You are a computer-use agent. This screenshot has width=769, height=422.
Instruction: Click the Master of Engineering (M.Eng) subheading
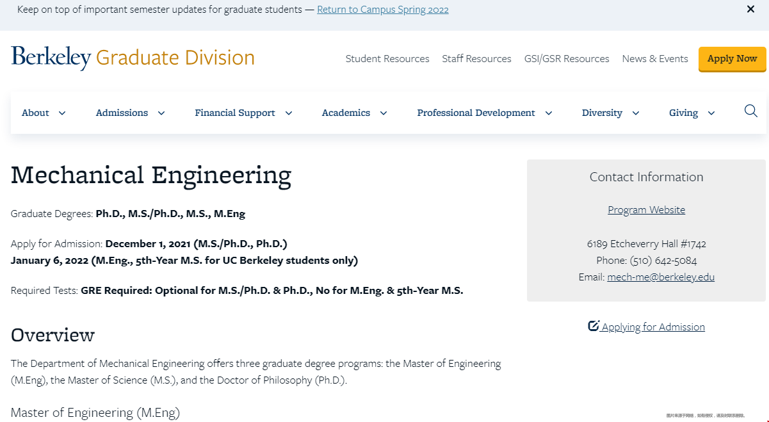pyautogui.click(x=95, y=412)
